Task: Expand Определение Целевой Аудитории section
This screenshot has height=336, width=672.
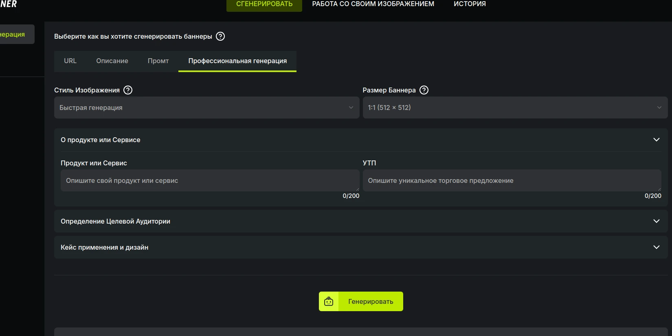Action: point(656,221)
